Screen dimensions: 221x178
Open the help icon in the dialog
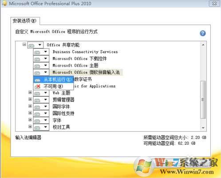[203, 33]
